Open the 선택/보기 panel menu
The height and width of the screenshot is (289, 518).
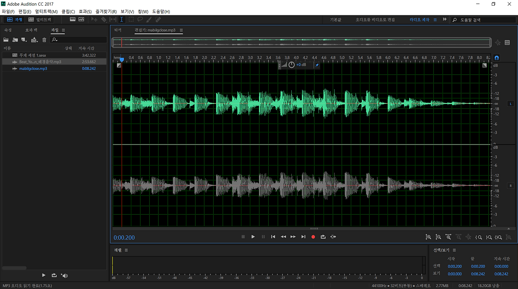point(454,250)
